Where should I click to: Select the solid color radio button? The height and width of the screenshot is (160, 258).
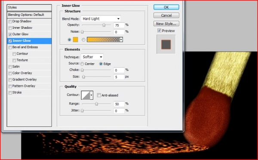[69, 40]
